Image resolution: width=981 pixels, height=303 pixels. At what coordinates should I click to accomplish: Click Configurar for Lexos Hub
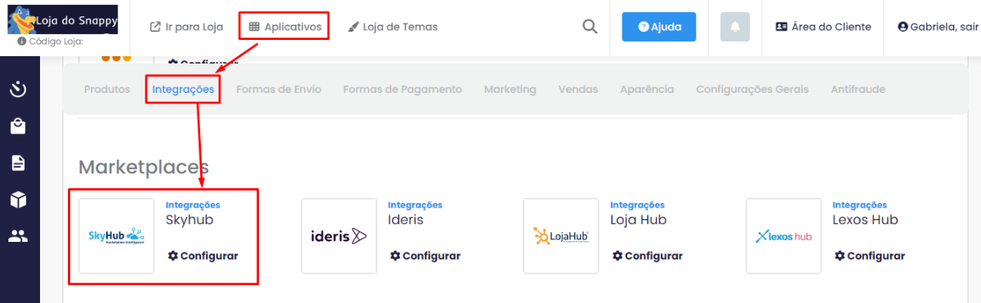(869, 256)
